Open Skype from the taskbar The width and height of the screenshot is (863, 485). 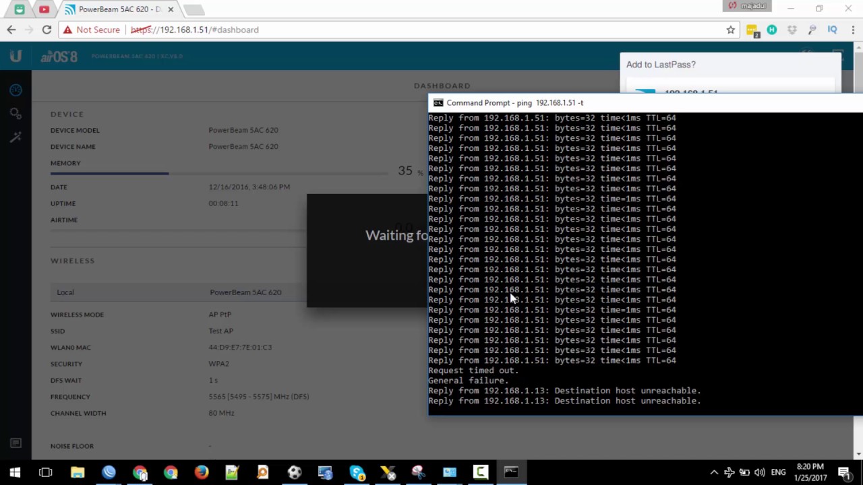[x=357, y=472]
